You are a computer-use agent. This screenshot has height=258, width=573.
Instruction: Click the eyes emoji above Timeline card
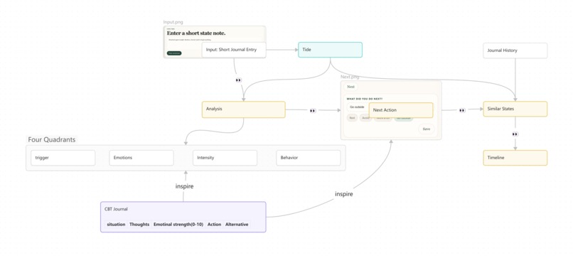tap(515, 134)
